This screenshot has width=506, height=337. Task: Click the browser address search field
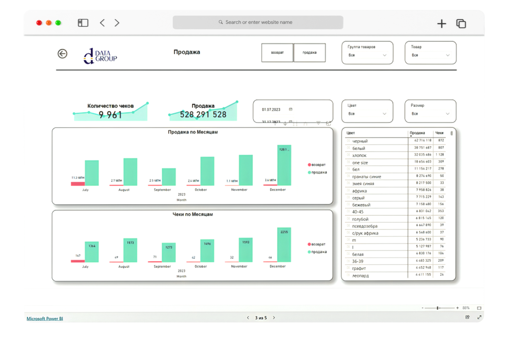tap(258, 22)
